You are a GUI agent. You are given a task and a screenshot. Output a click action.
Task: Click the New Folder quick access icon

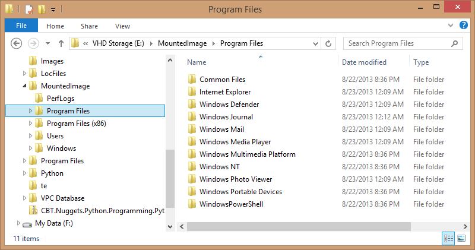click(42, 10)
